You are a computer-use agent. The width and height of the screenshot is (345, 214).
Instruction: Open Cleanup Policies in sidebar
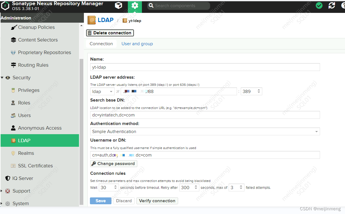click(x=36, y=27)
